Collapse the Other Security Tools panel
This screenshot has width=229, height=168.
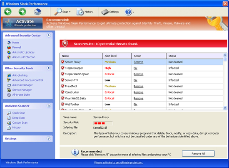coord(49,68)
